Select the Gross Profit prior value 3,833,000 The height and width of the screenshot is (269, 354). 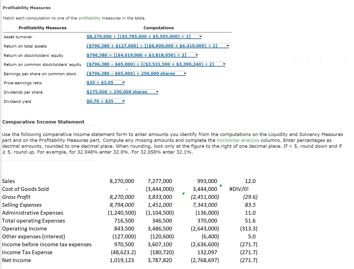tap(160, 197)
